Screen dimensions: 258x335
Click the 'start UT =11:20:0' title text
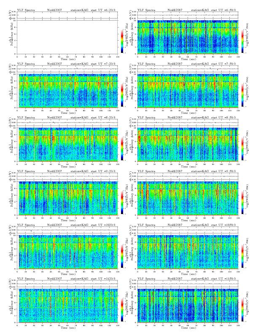[x=103, y=279]
